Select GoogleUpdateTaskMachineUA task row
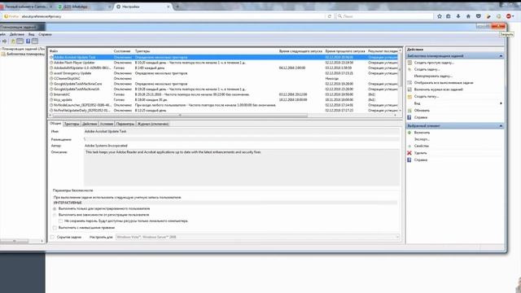 [223, 89]
